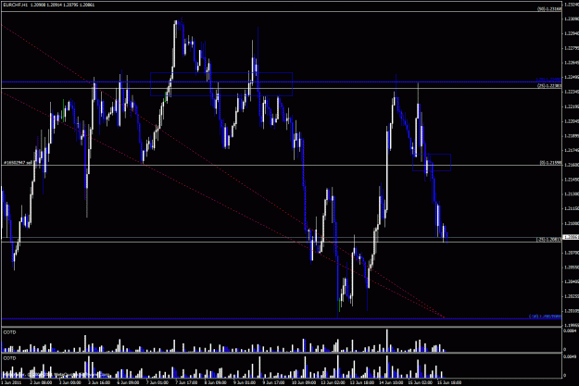Click the 1.21000 price scale value
The image size is (579, 386).
point(571,223)
